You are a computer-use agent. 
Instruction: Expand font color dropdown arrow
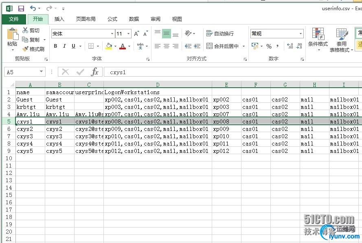click(129, 46)
